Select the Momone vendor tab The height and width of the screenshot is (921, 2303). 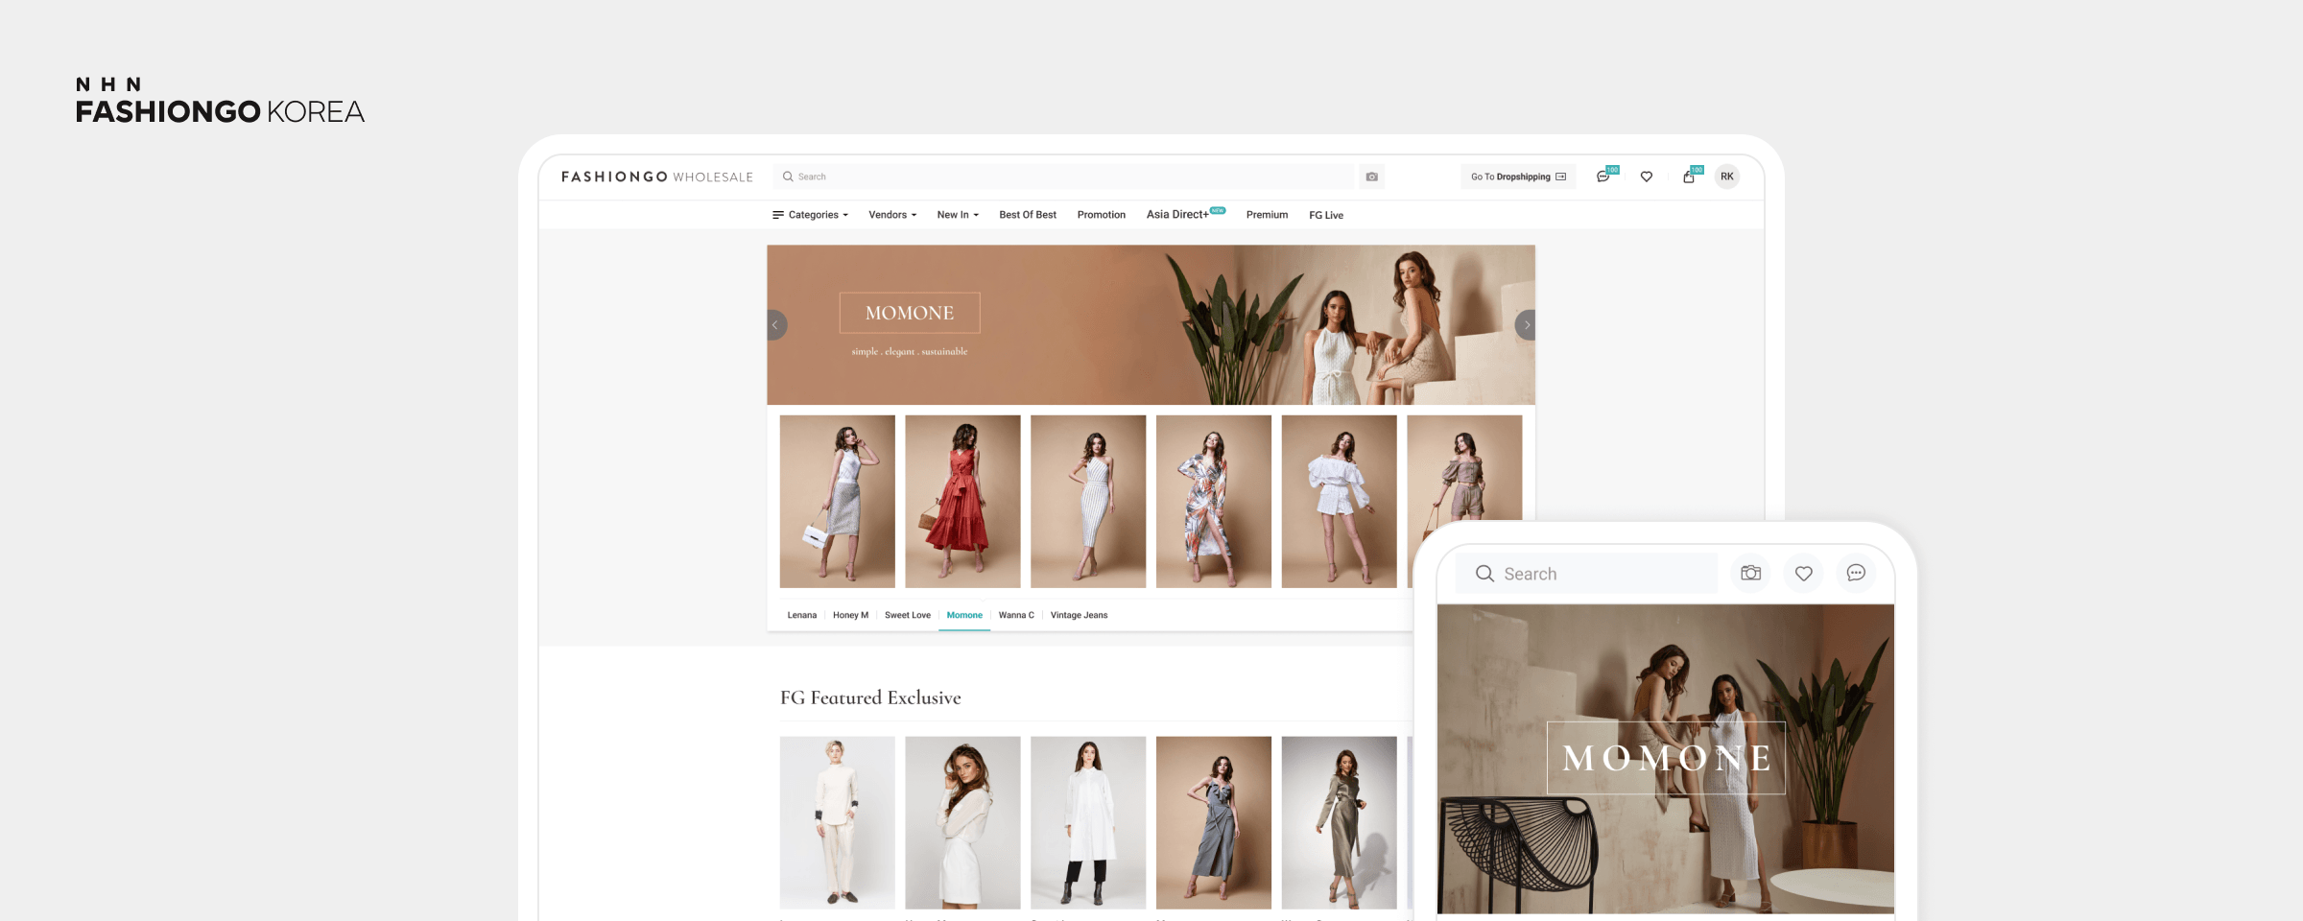pos(964,615)
